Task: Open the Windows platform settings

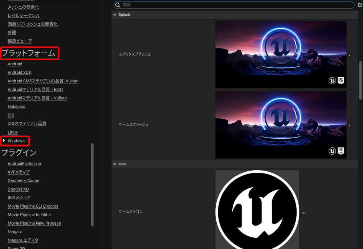Action: [x=16, y=141]
